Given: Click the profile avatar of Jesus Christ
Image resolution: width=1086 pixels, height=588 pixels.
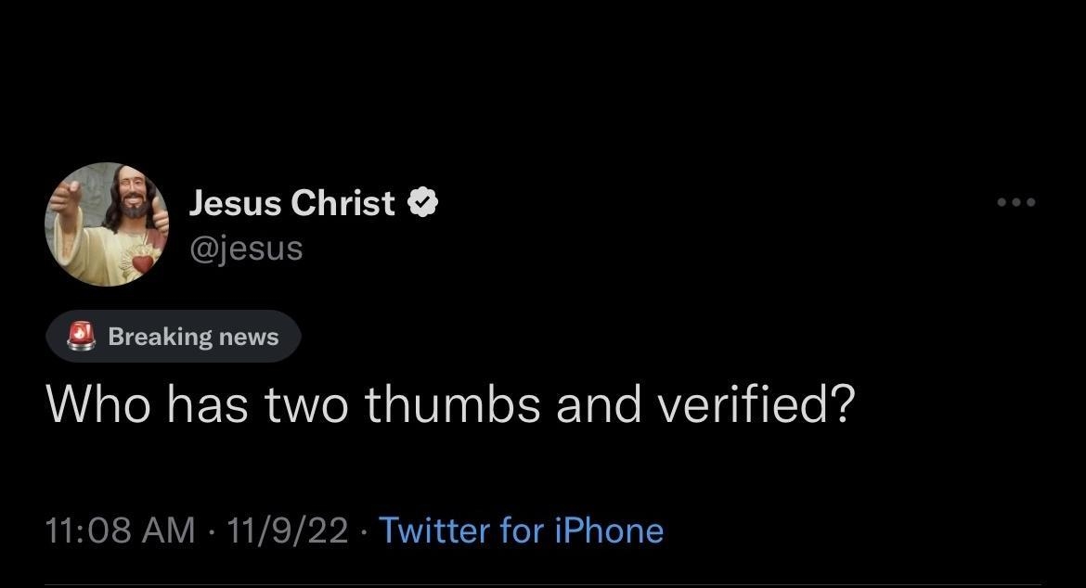Looking at the screenshot, I should click(107, 223).
